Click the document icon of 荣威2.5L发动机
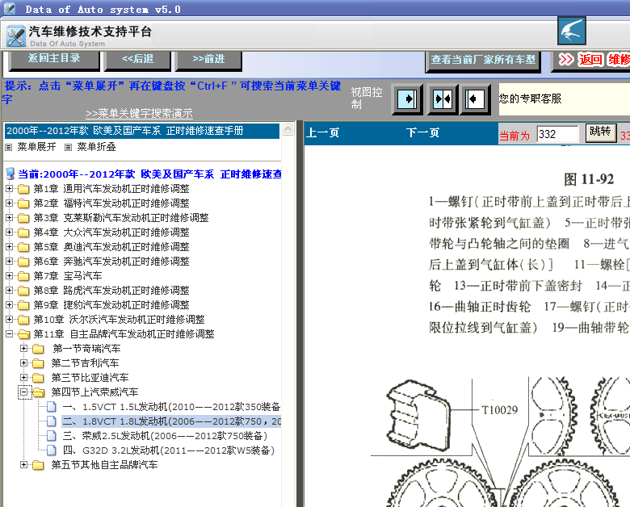 52,436
